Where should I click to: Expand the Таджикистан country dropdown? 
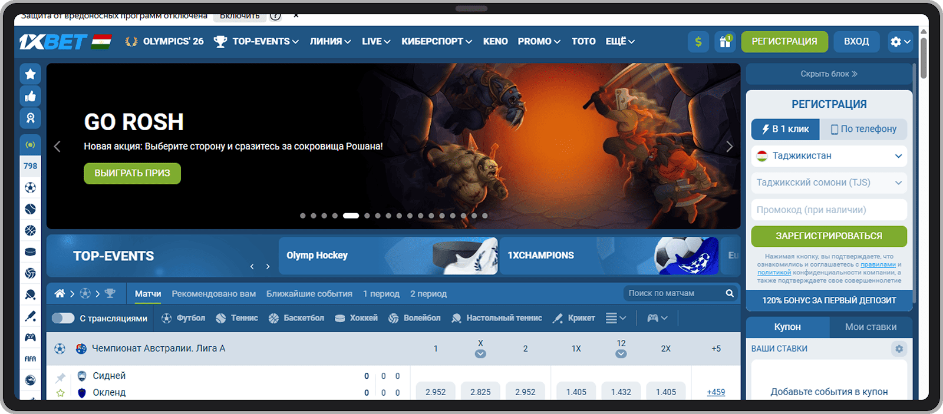click(829, 156)
